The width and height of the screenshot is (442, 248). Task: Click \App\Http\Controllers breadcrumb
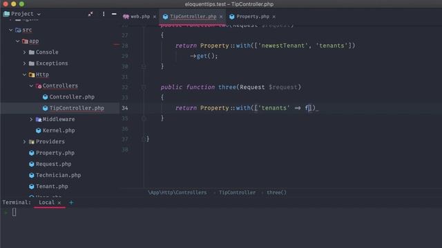tap(177, 193)
